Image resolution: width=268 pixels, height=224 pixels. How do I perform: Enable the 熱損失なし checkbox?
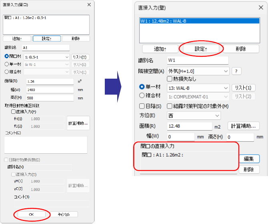169,79
